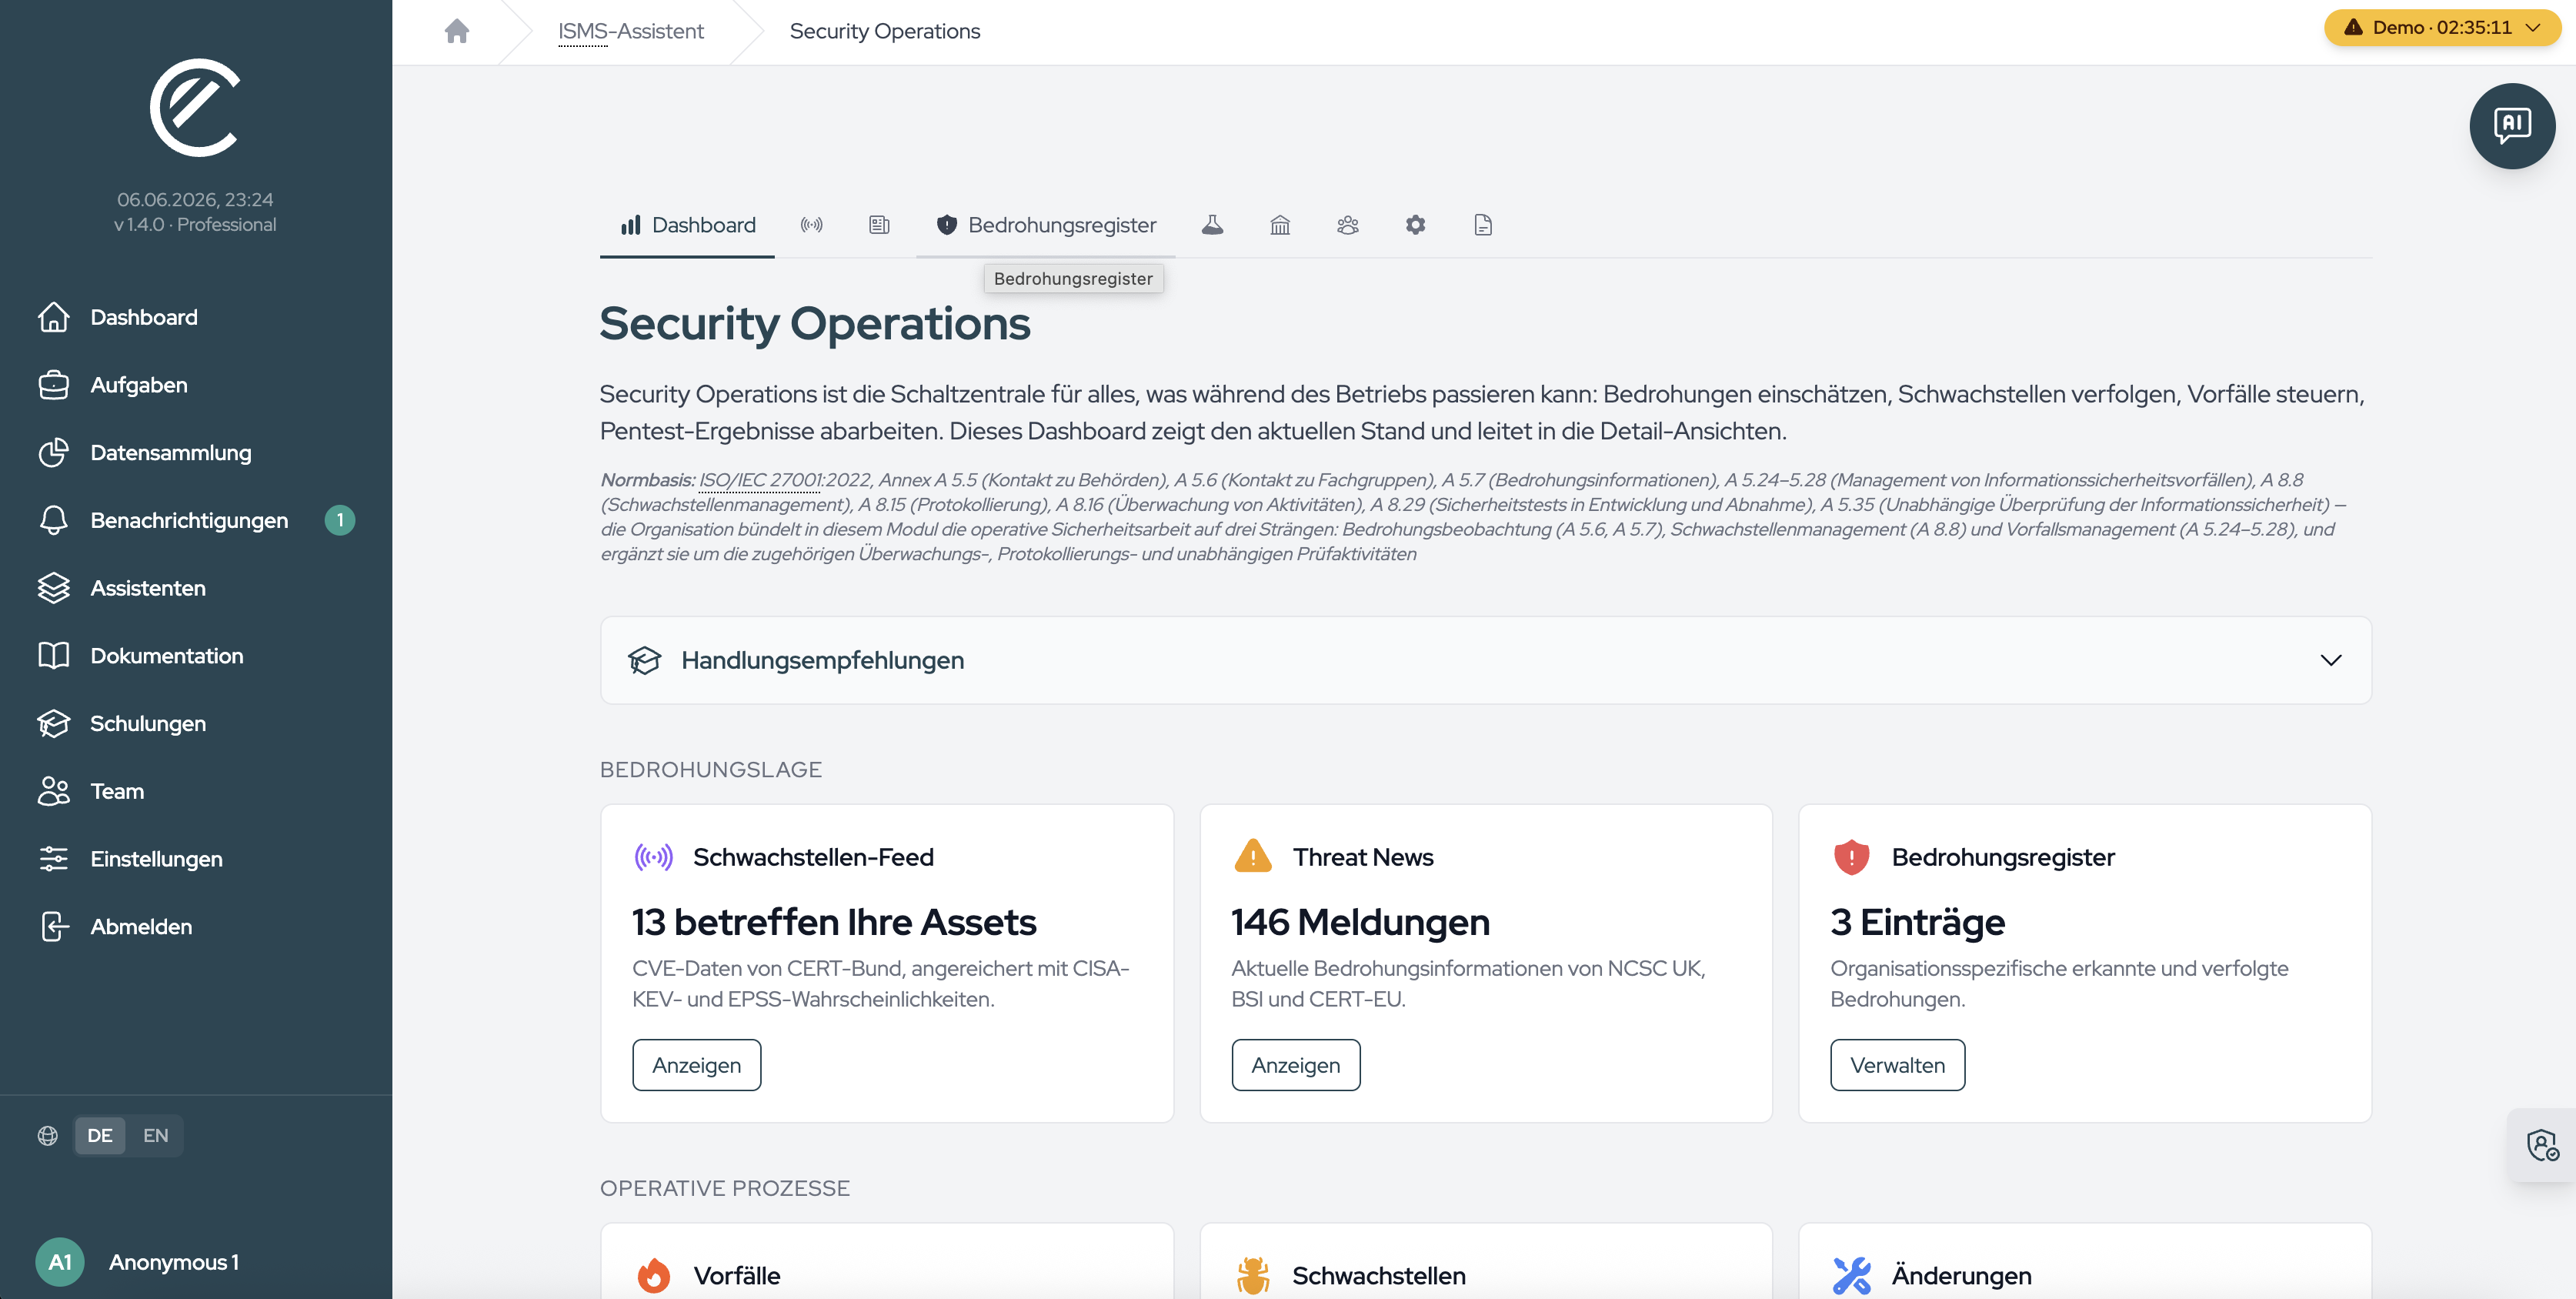Click the Änderungen tools icon
The height and width of the screenshot is (1299, 2576).
[1851, 1275]
